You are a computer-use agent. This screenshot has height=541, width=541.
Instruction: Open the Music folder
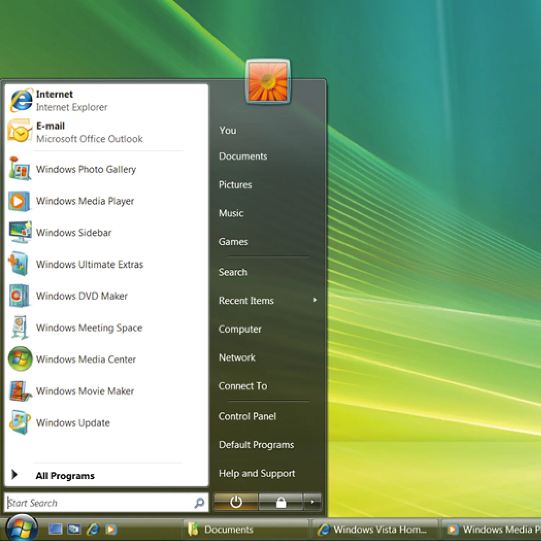[x=231, y=213]
